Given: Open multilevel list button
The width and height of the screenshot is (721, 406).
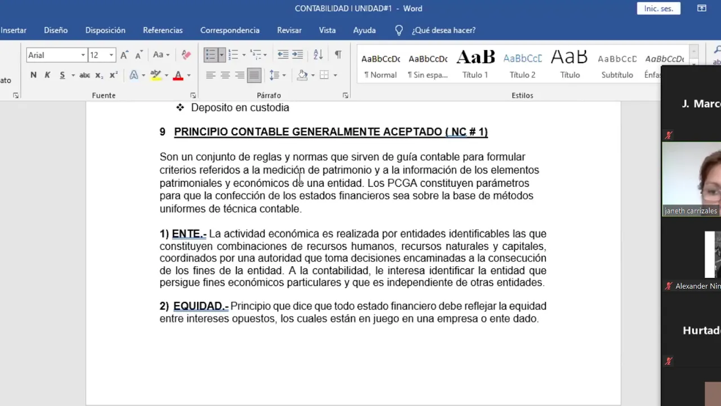Looking at the screenshot, I should [256, 55].
